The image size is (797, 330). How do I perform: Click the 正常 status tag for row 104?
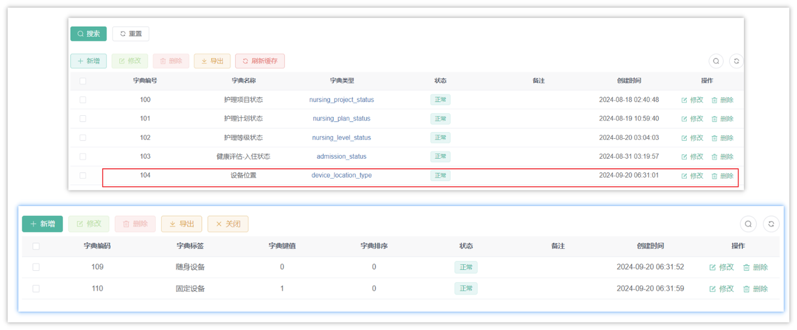point(440,176)
